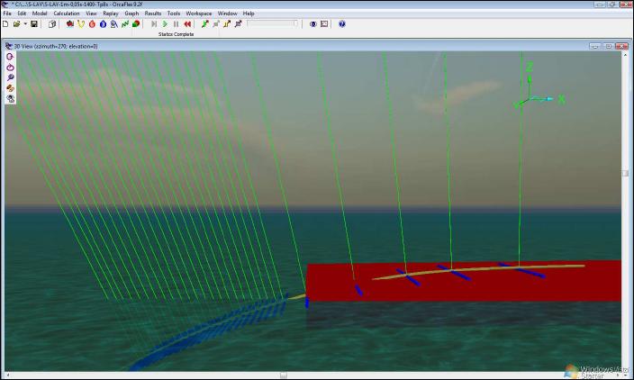The height and width of the screenshot is (380, 634).
Task: Click the red rewind reset icon
Action: [187, 24]
